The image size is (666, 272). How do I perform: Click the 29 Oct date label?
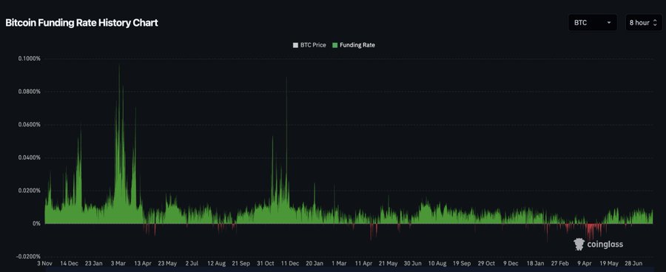(486, 264)
